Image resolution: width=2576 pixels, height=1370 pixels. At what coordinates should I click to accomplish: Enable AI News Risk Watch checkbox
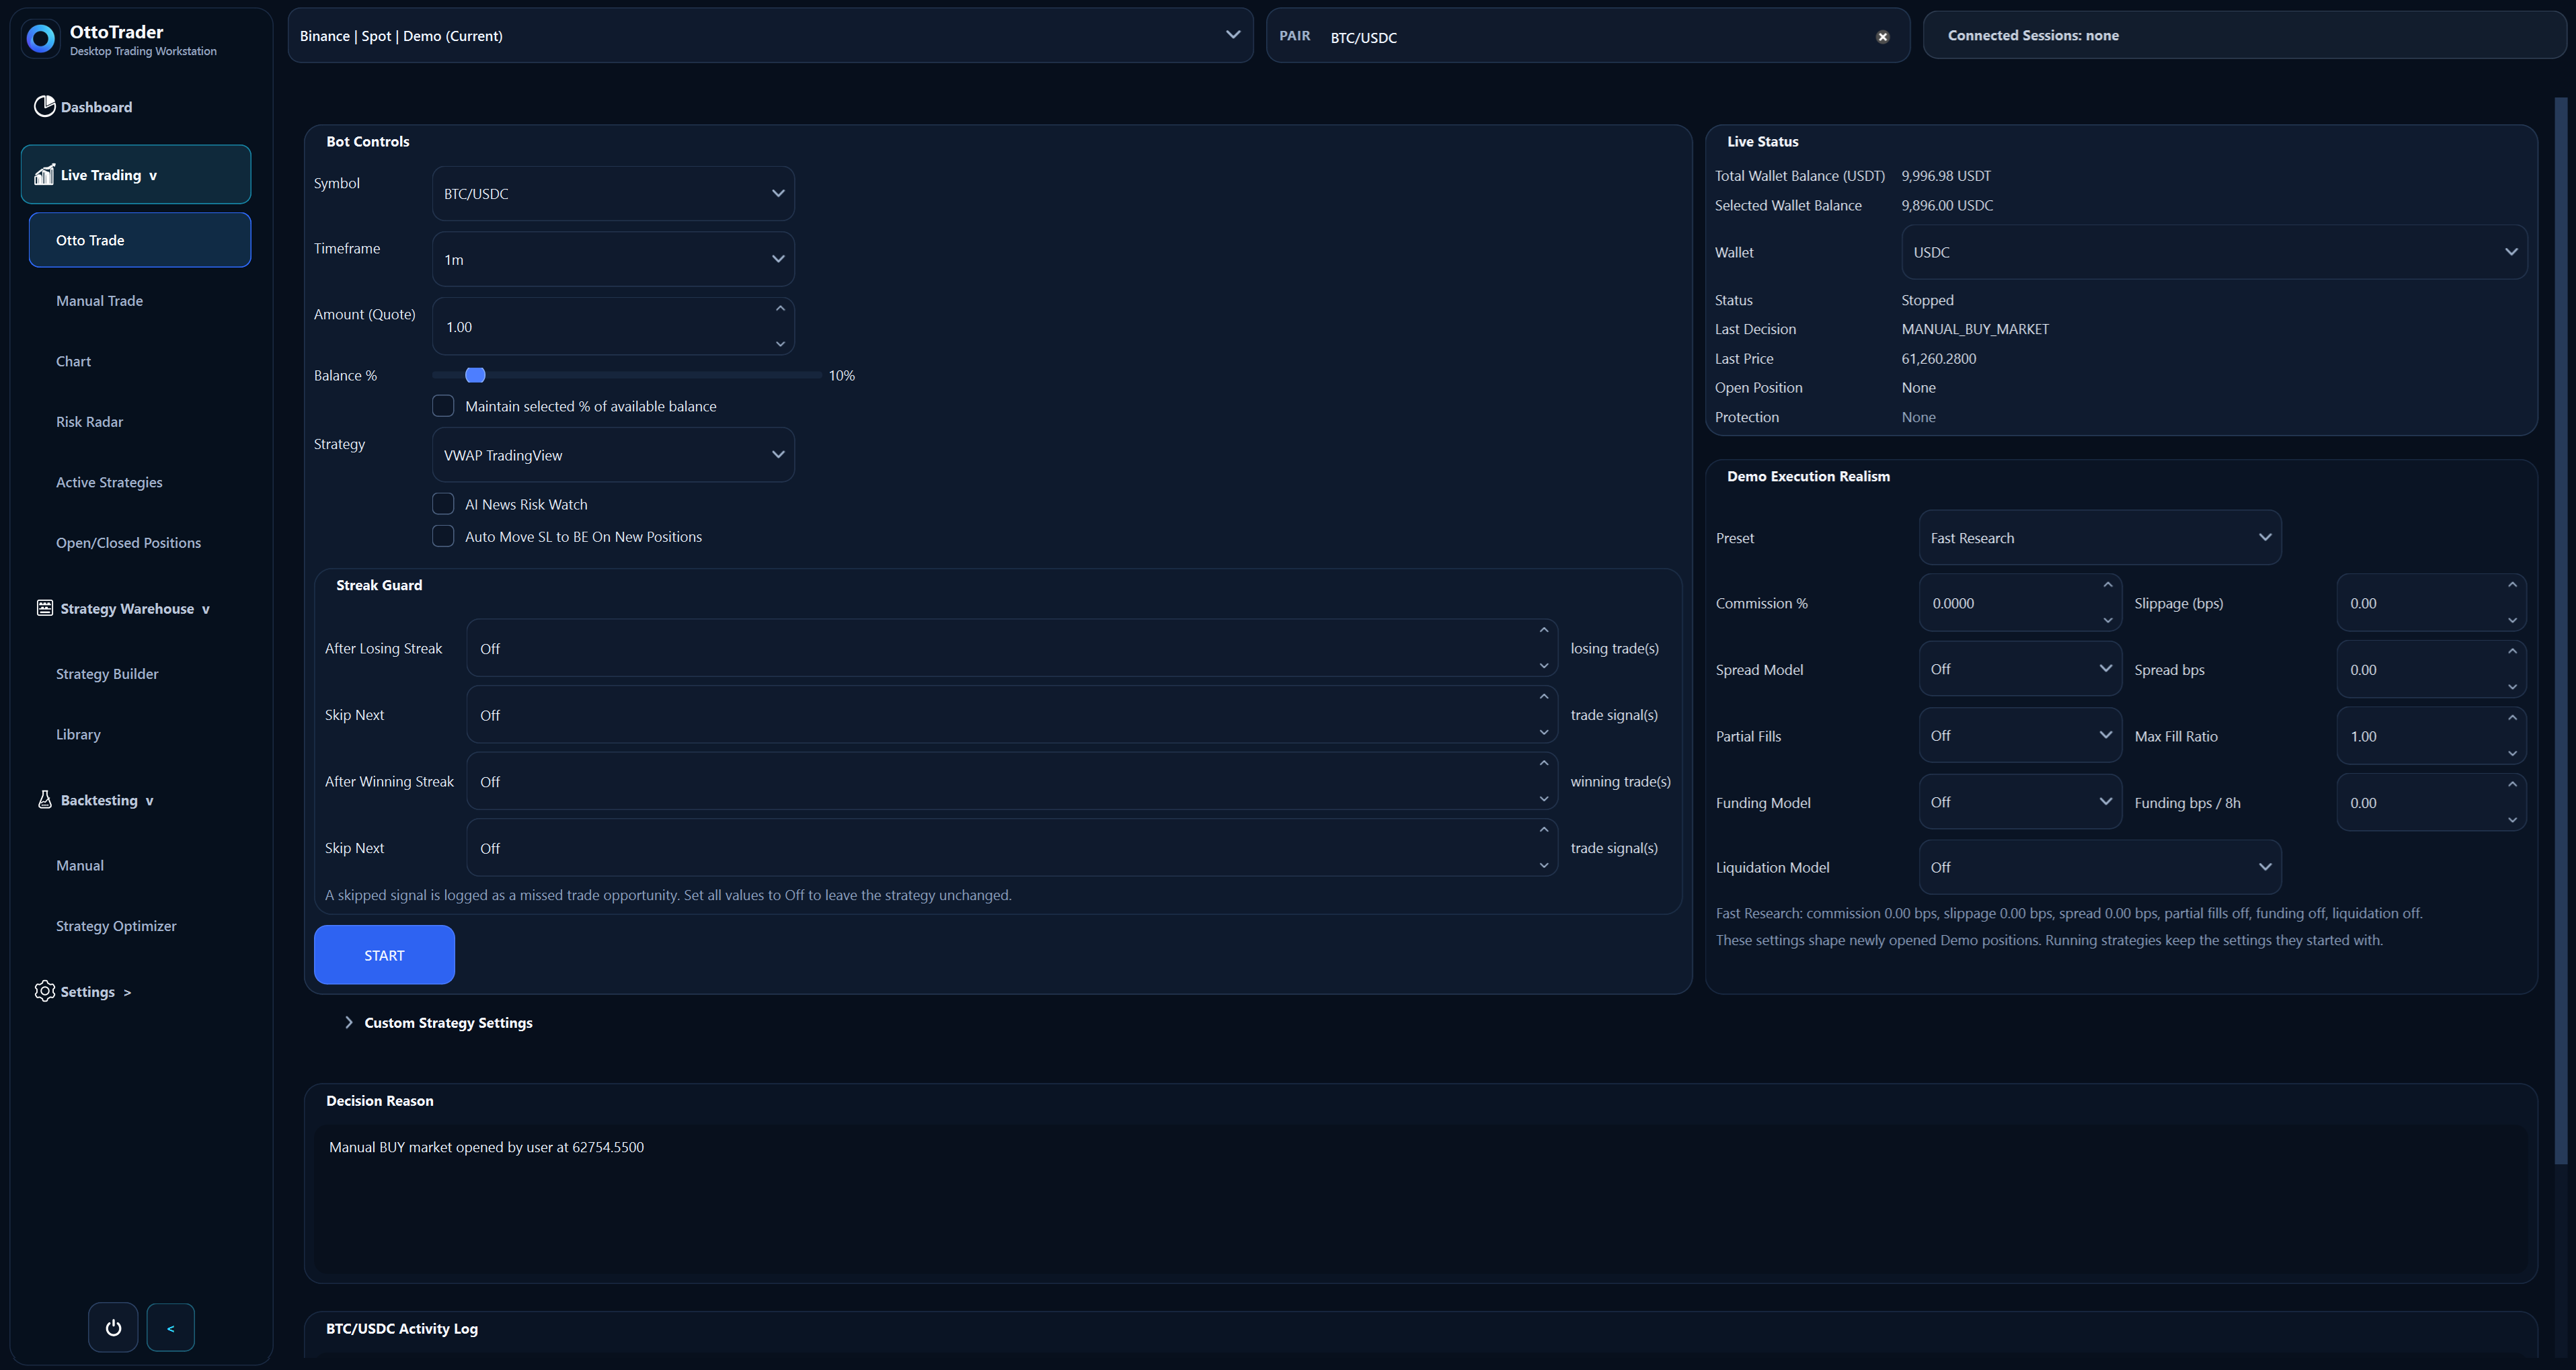(x=443, y=504)
